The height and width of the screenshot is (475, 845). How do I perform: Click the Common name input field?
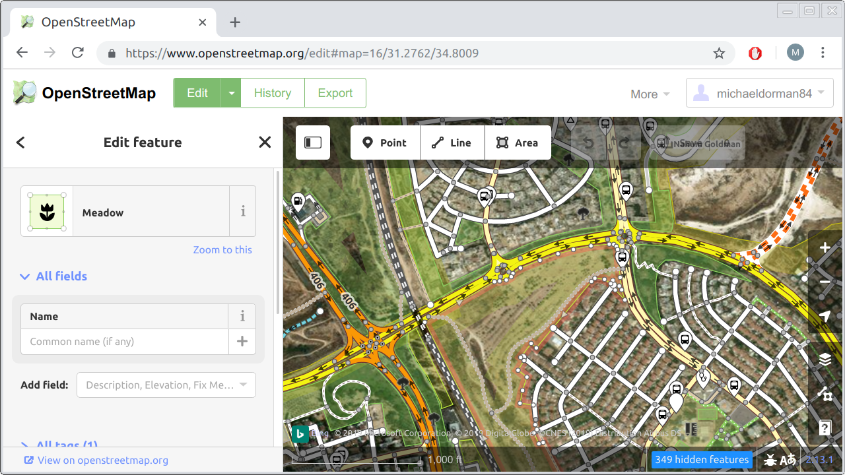coord(124,342)
